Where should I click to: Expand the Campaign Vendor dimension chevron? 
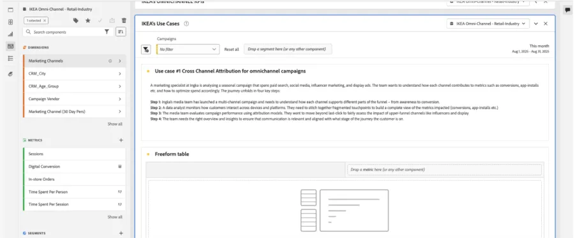coord(119,99)
